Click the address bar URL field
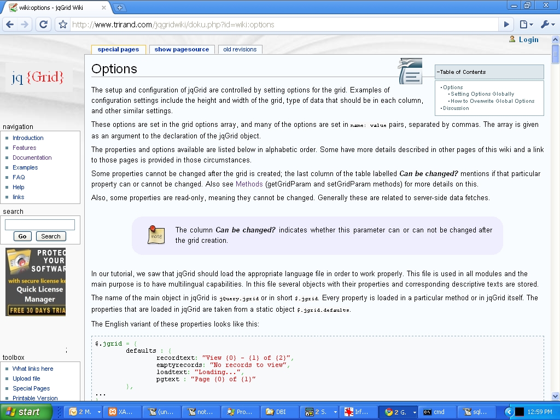Screen dimensions: 560x420 [x=284, y=24]
